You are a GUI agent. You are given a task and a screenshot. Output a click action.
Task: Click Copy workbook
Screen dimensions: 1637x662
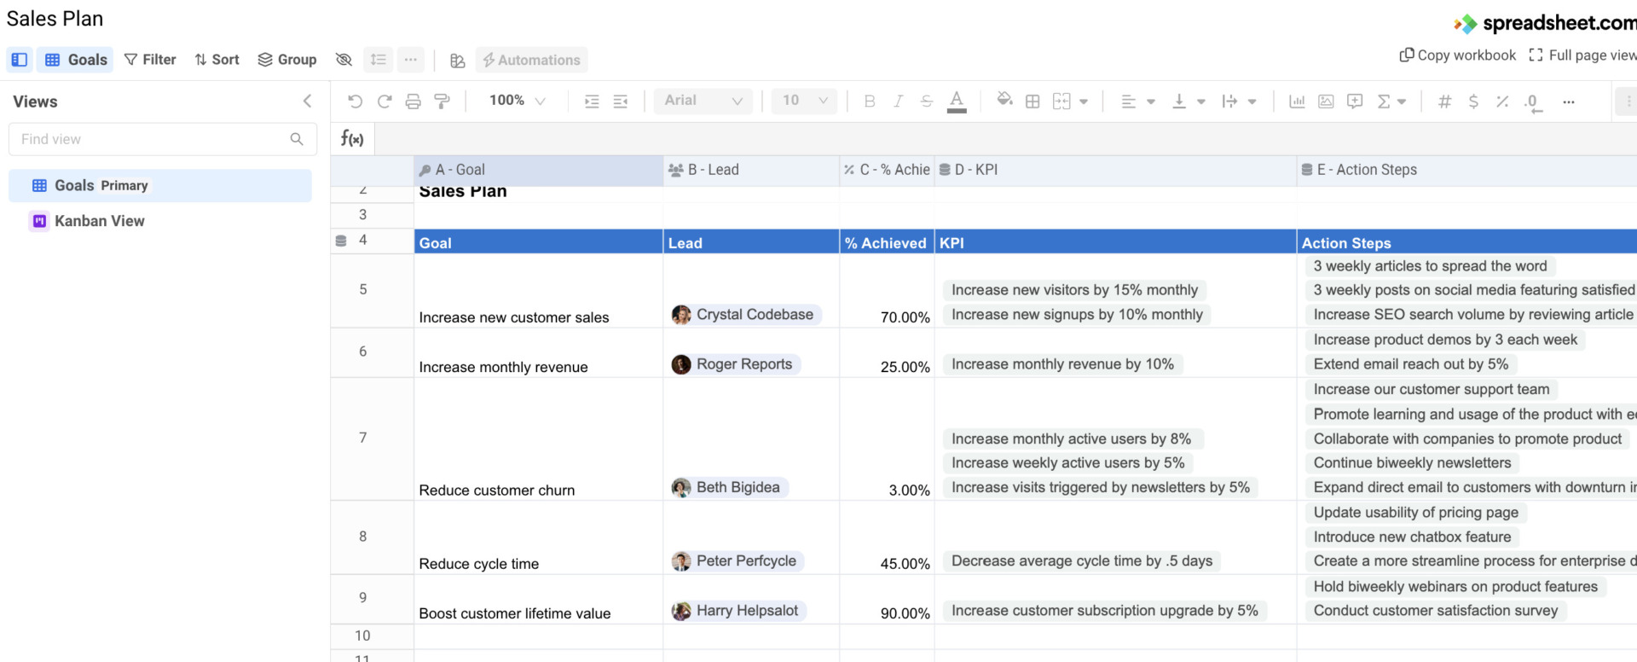tap(1457, 55)
